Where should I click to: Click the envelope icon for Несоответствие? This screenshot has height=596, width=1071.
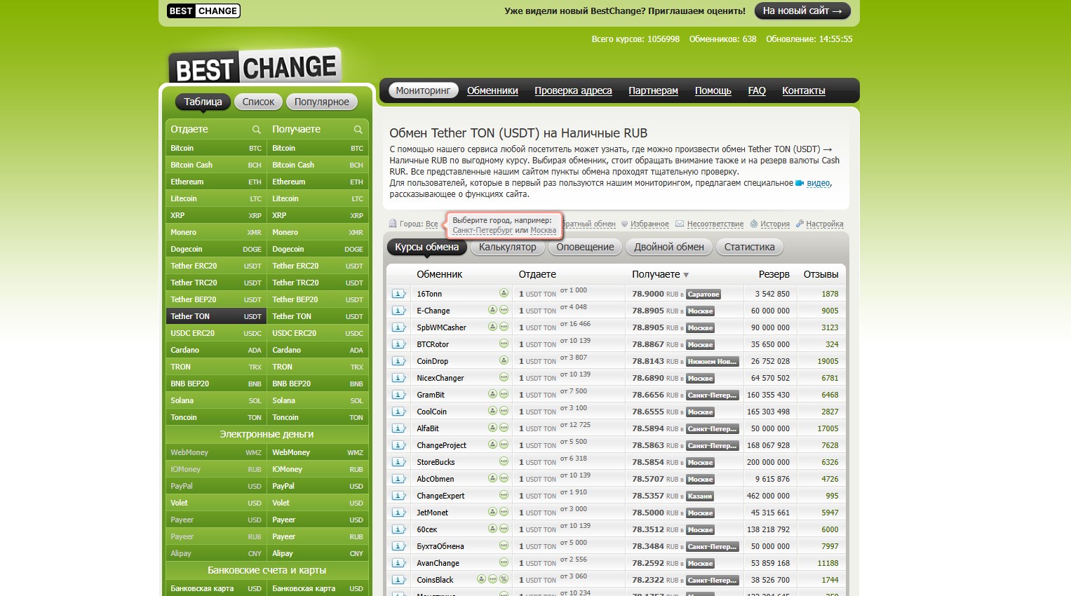[x=680, y=224]
